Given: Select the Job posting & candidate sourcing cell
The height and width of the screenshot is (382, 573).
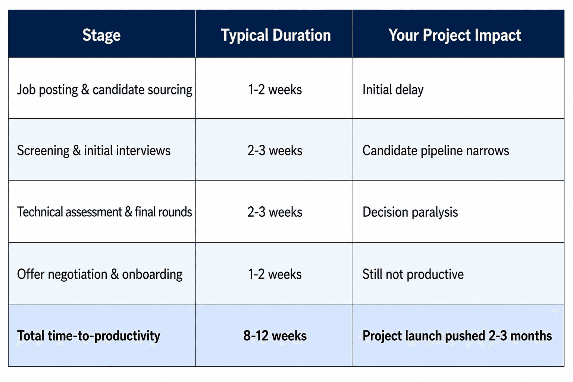Looking at the screenshot, I should 102,88.
